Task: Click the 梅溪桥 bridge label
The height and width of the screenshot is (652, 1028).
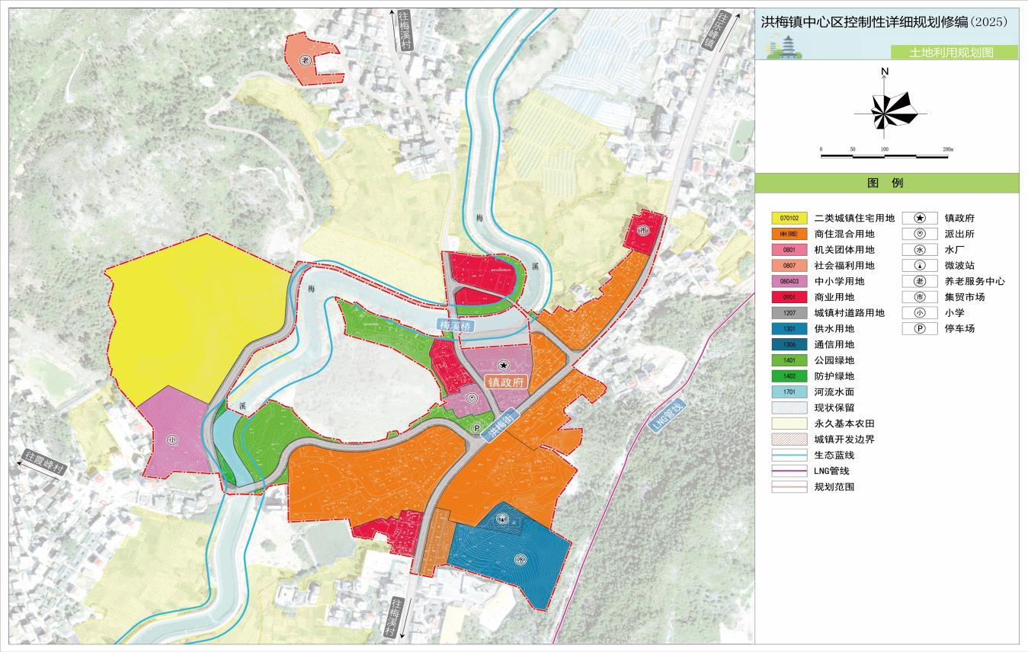Action: pos(456,325)
